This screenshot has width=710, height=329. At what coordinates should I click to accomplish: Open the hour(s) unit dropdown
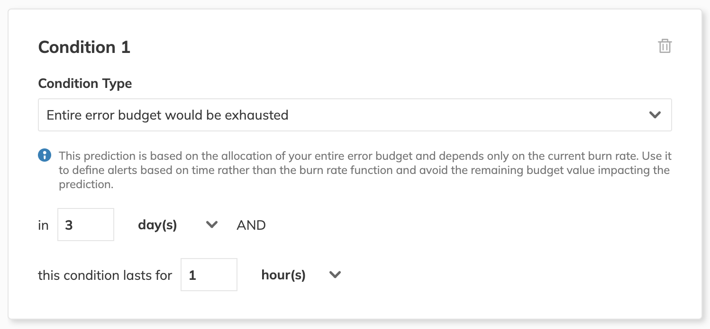click(x=301, y=275)
